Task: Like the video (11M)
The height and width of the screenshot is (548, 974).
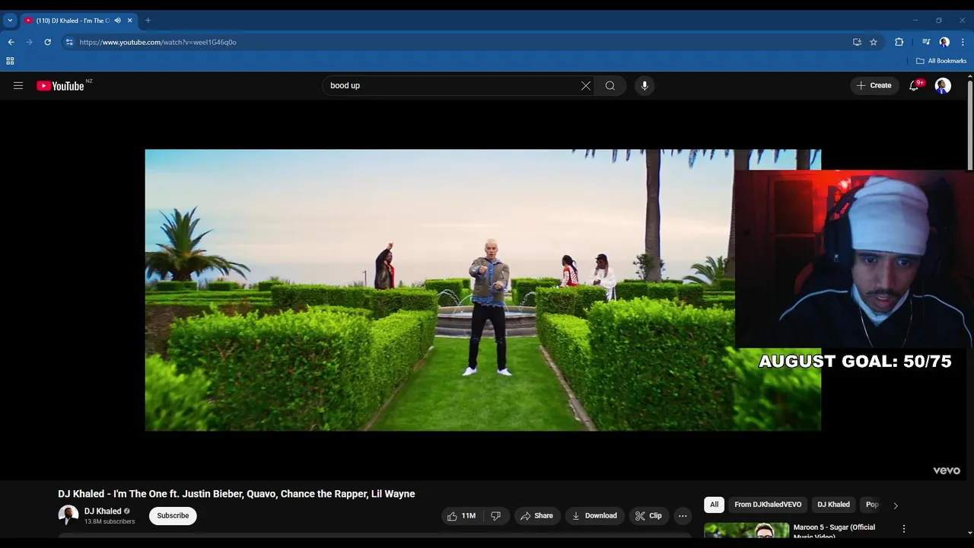Action: [x=461, y=515]
